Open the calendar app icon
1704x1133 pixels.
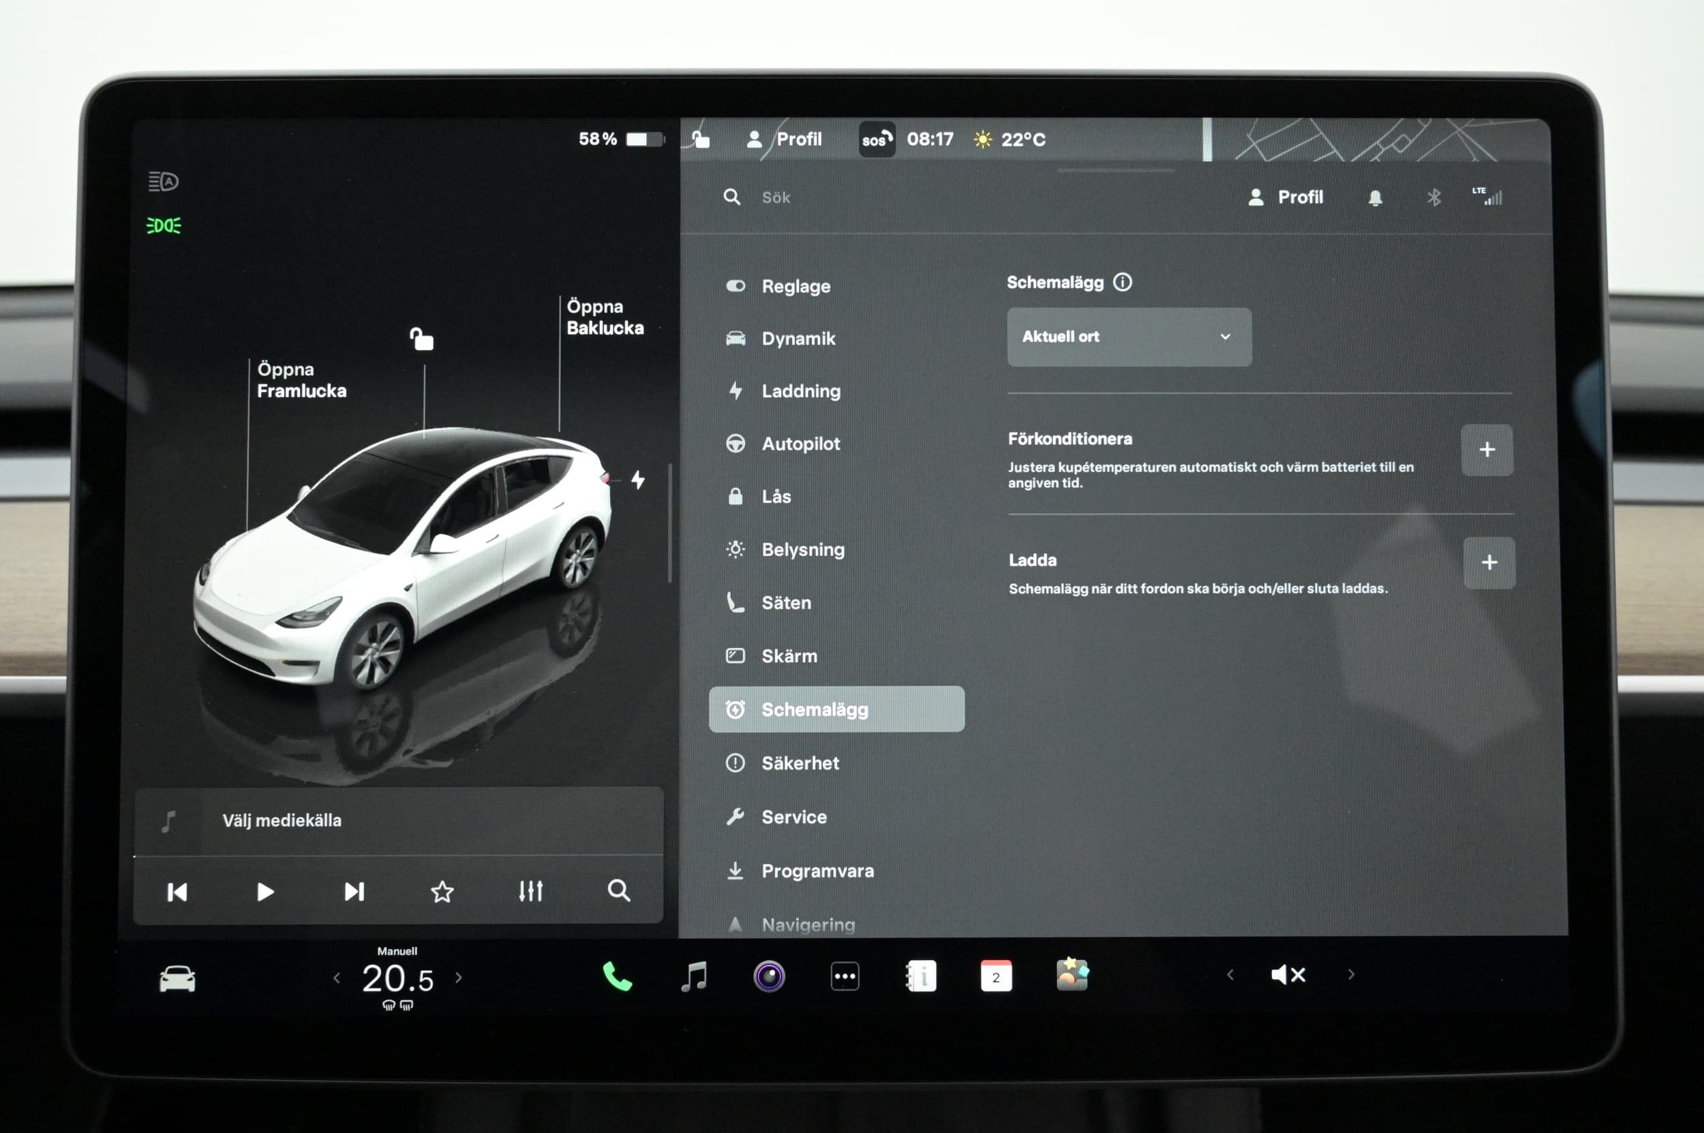[996, 976]
